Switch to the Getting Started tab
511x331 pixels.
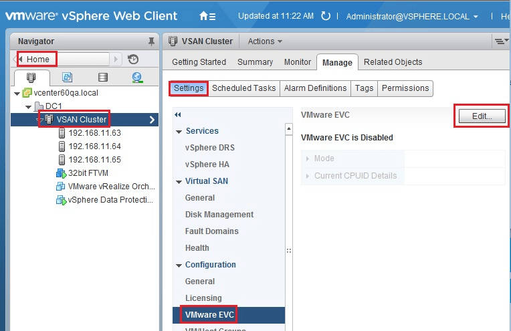[199, 62]
